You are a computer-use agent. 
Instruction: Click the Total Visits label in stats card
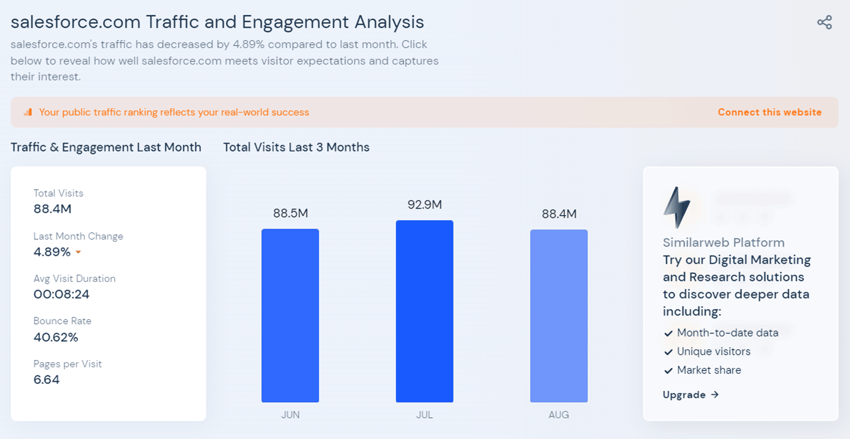coord(58,193)
